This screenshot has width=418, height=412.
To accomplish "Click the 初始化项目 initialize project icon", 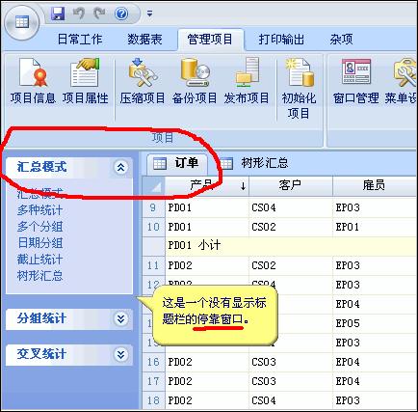I will (x=299, y=89).
